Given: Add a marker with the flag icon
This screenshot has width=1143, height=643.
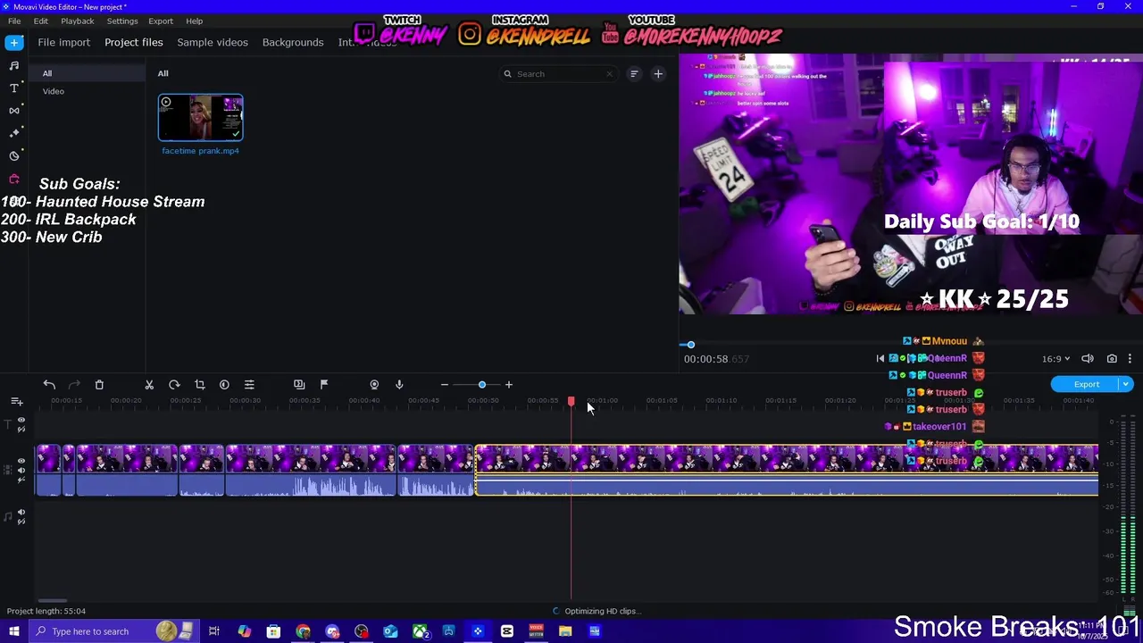Looking at the screenshot, I should point(324,385).
